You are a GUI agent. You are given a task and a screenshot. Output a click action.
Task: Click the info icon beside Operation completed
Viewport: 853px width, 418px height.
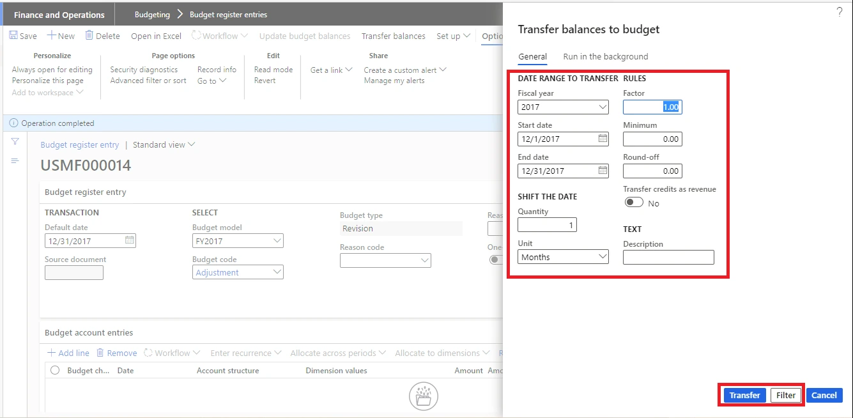coord(14,123)
